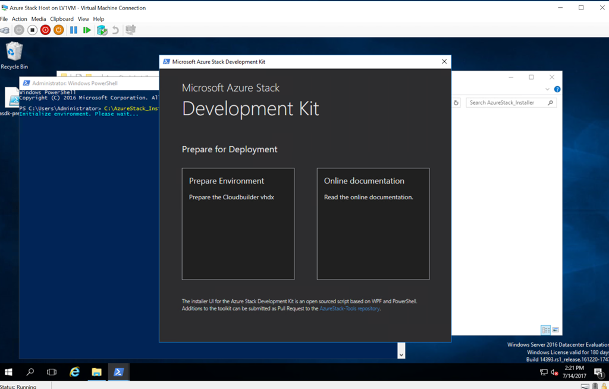Click the Checkpoint icon in VM toolbar
The width and height of the screenshot is (609, 389).
(102, 30)
